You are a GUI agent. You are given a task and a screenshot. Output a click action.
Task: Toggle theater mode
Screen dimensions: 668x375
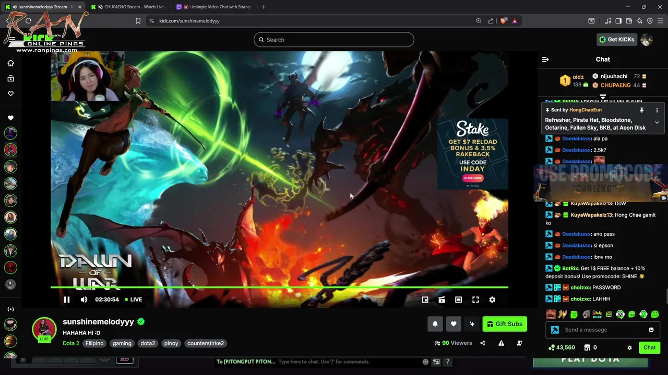tap(458, 299)
